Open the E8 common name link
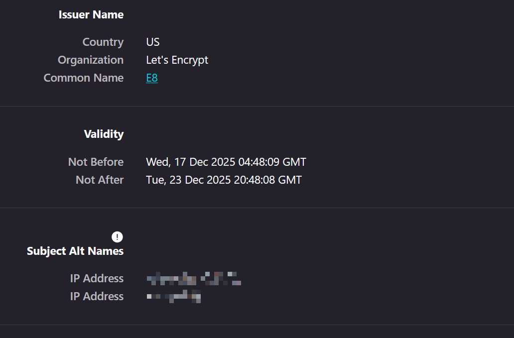The width and height of the screenshot is (514, 338). point(152,78)
